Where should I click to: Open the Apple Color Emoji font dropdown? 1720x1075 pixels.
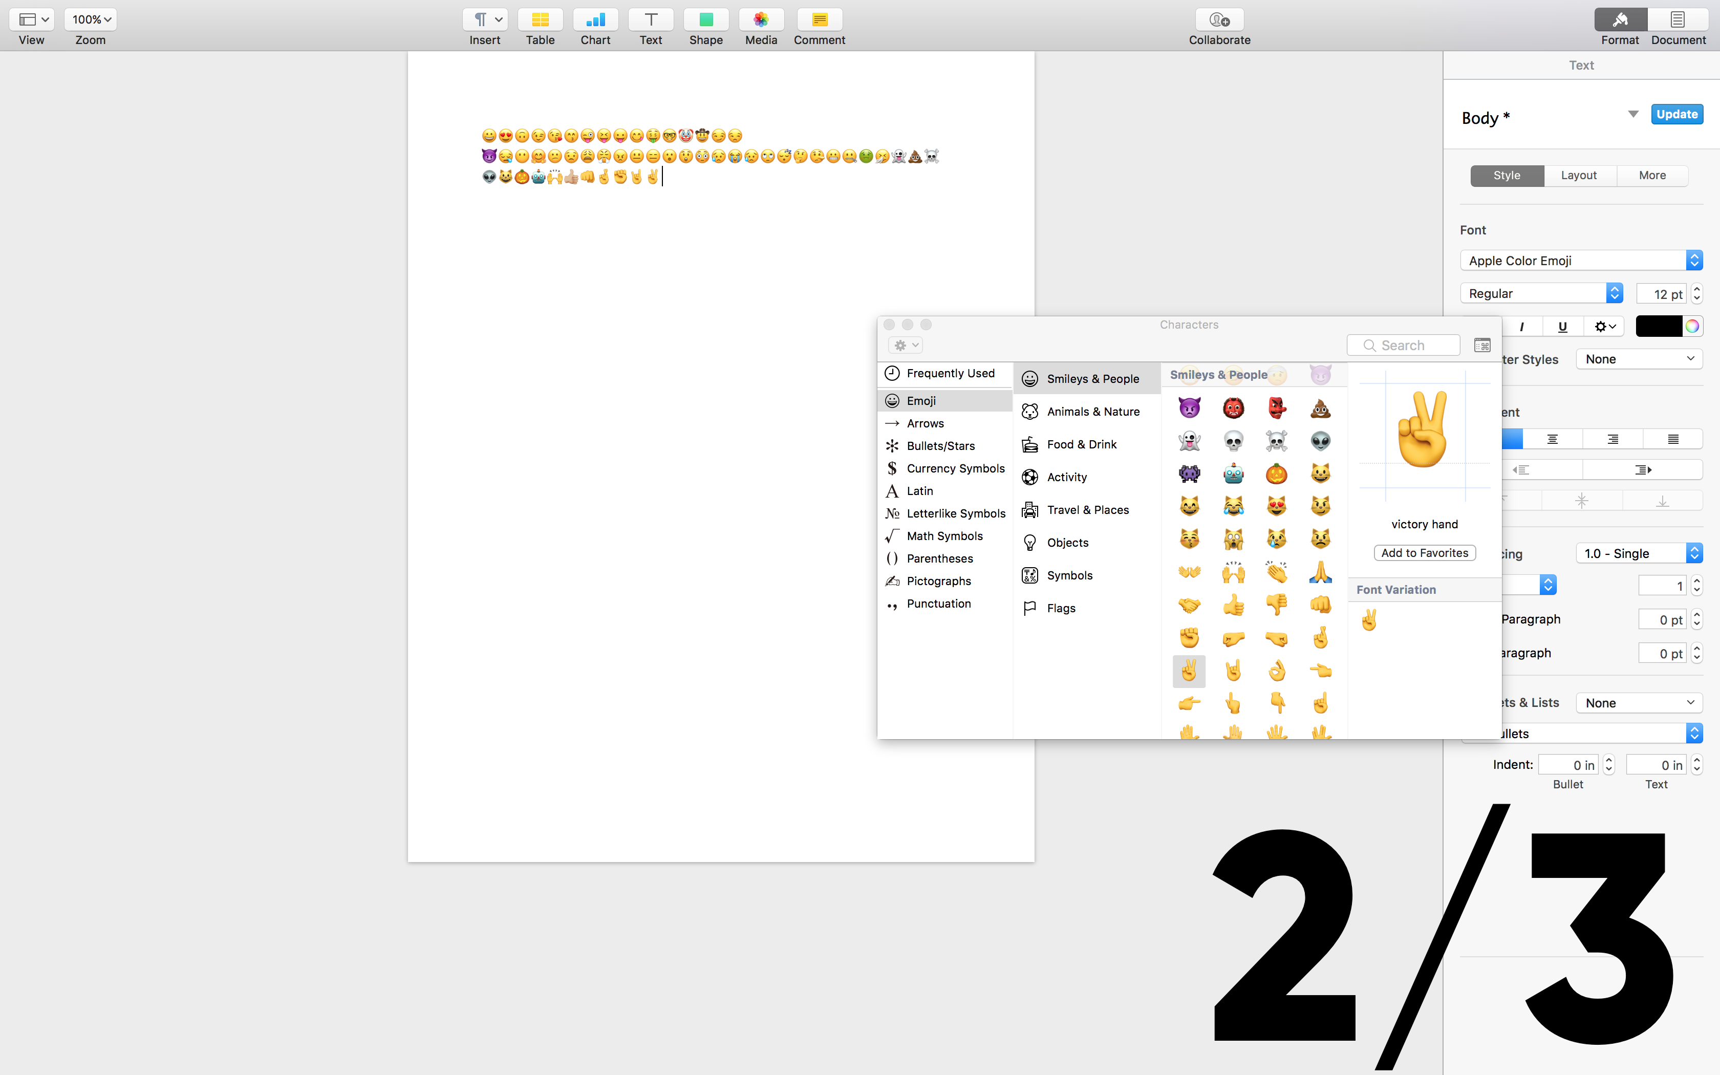(1581, 260)
